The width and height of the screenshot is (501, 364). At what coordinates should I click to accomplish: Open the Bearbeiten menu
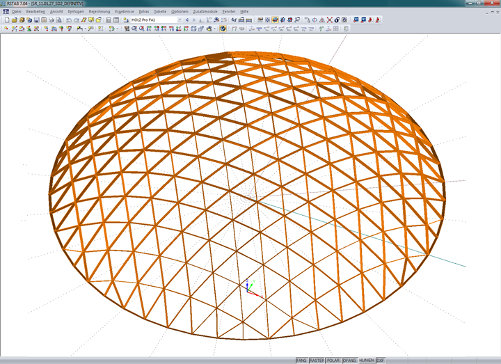point(35,12)
